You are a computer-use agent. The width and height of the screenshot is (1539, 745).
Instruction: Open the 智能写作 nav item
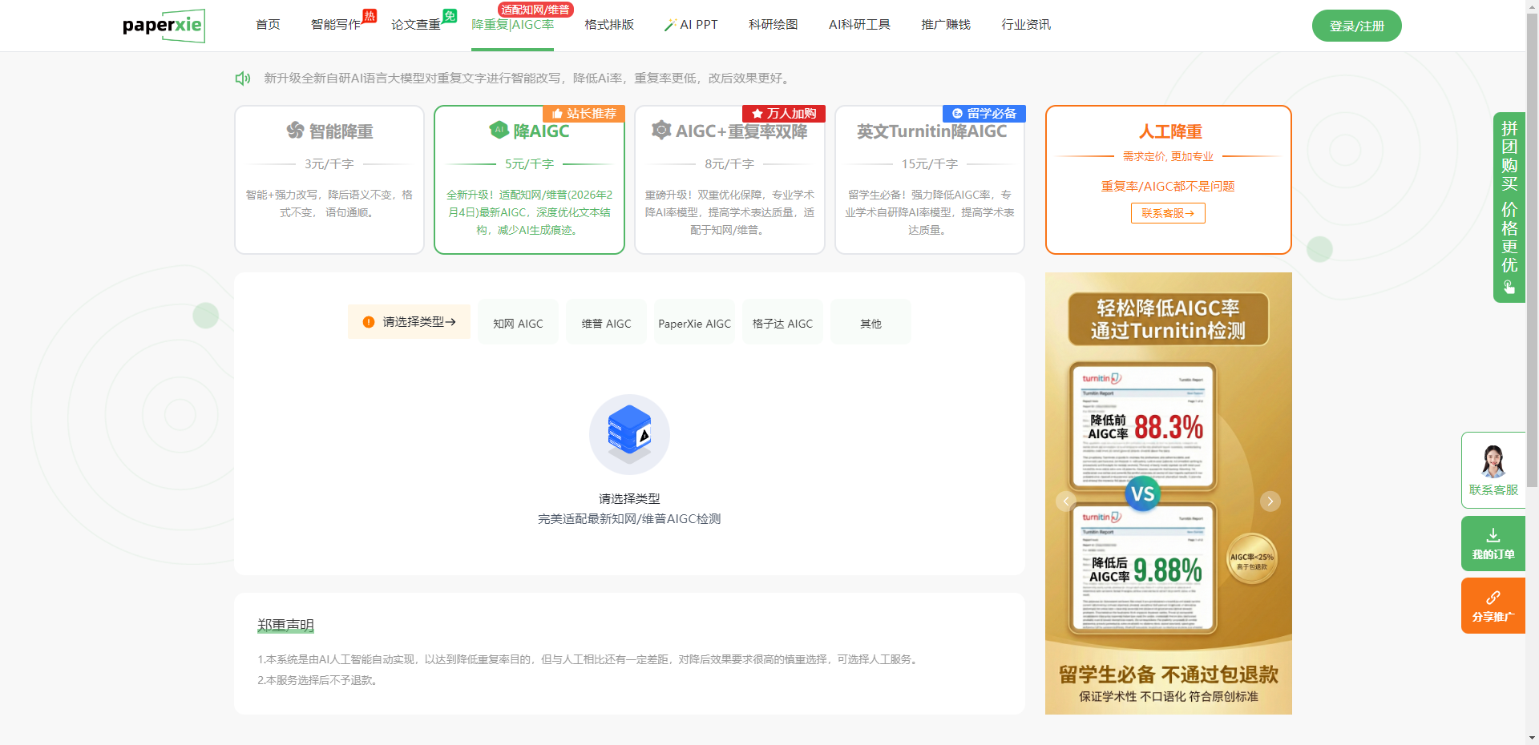[336, 25]
